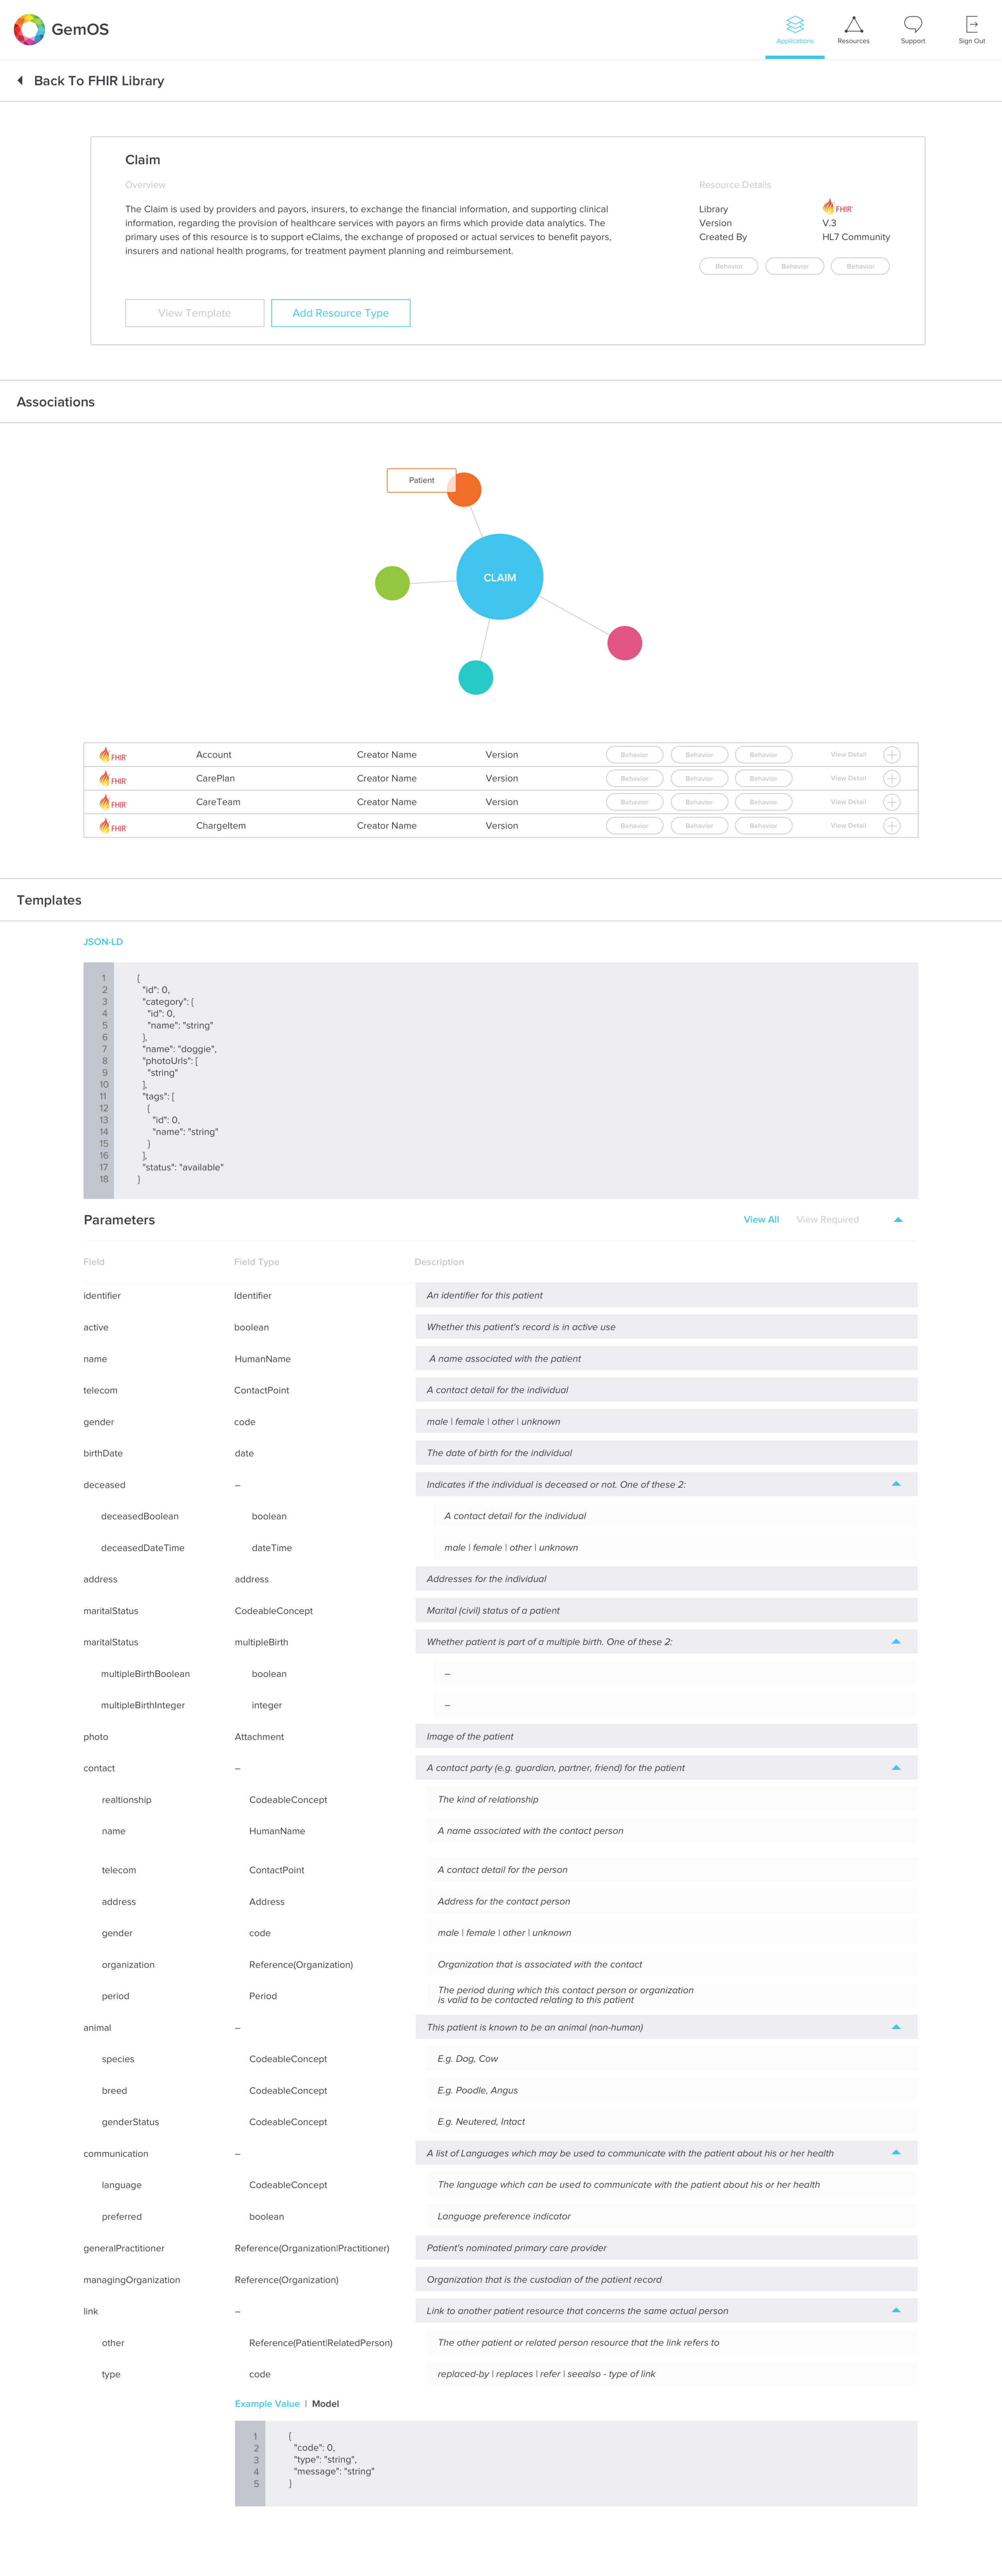The image size is (1002, 2576).
Task: Switch to Example Value tab
Action: pyautogui.click(x=267, y=2404)
